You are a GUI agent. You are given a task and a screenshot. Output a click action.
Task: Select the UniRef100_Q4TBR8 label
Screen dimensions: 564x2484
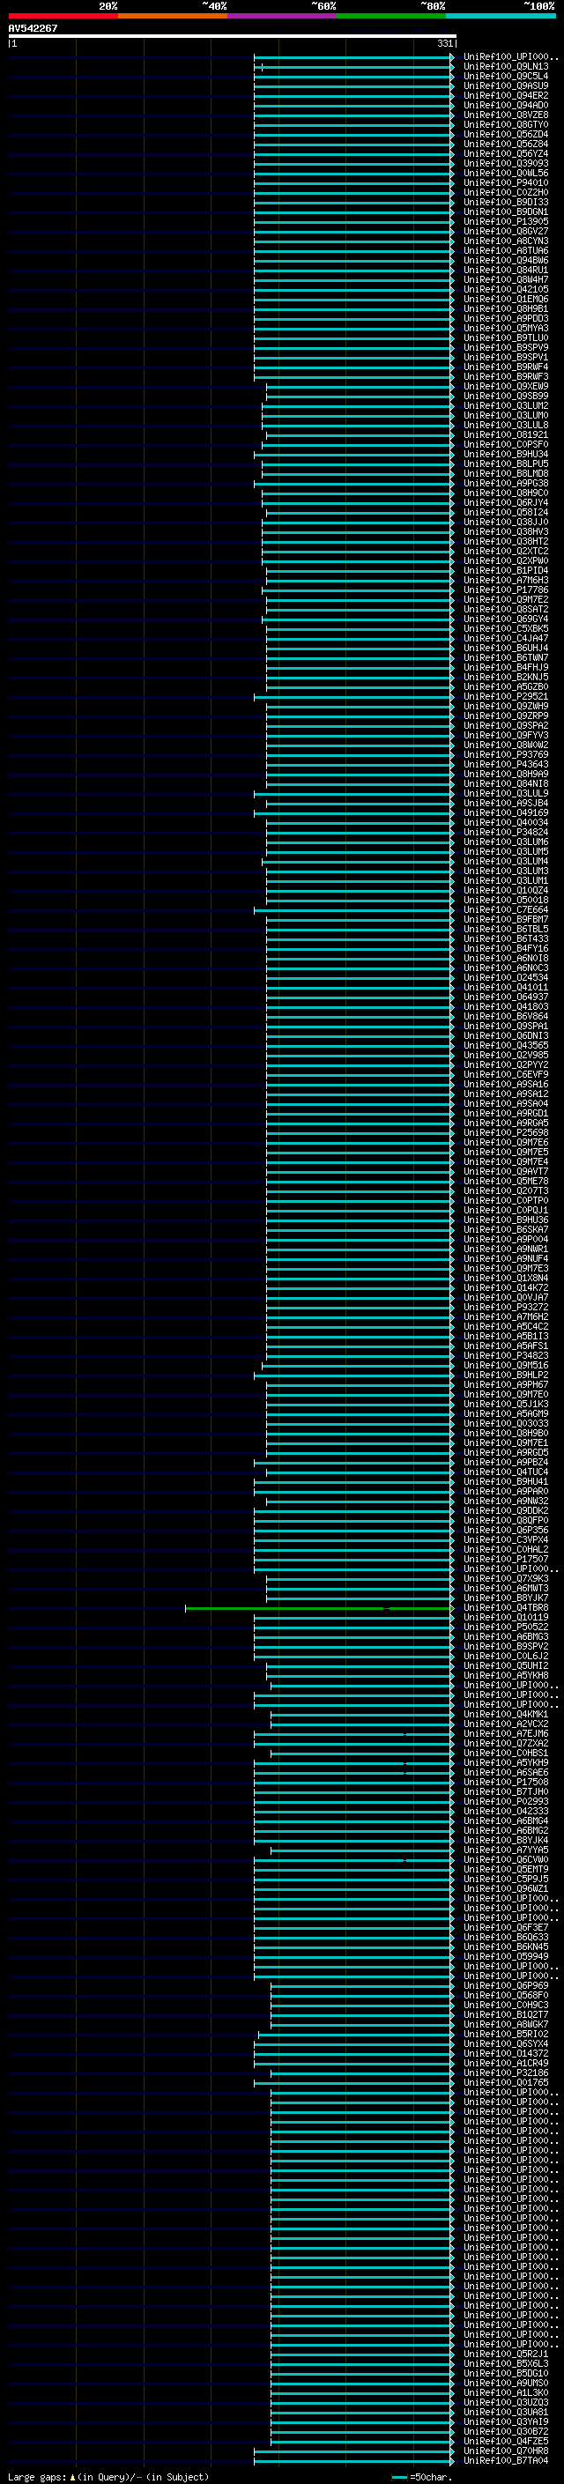click(506, 1607)
